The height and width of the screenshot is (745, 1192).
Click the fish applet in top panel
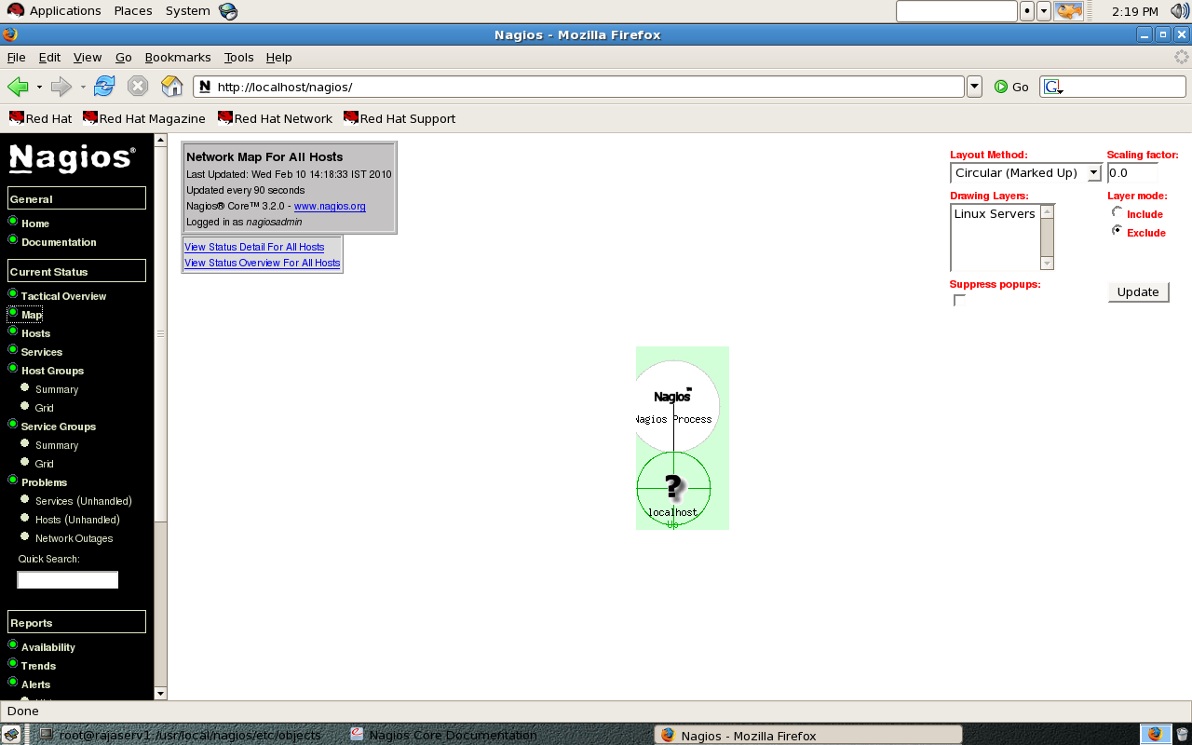click(x=1069, y=11)
